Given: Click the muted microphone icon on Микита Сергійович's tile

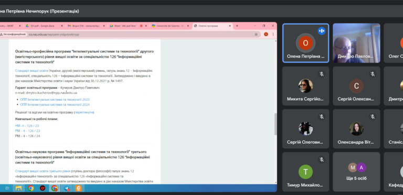Looking at the screenshot, I should click(321, 74).
